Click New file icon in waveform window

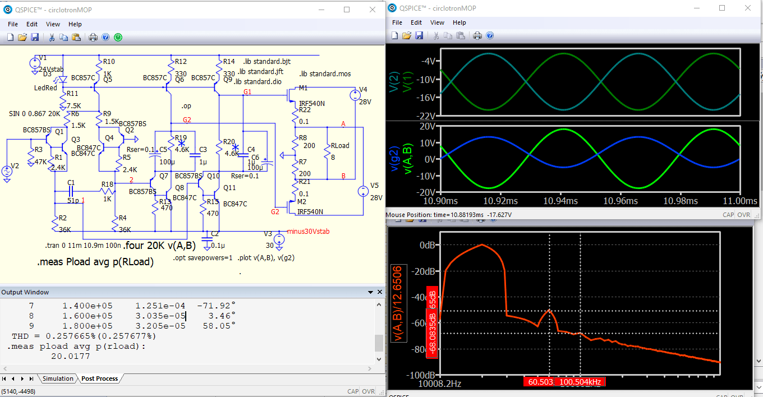pyautogui.click(x=394, y=35)
